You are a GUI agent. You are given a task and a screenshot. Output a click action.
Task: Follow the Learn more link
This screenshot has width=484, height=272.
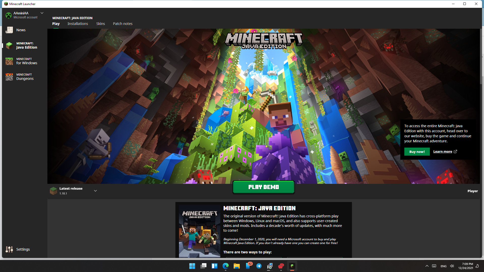pos(442,152)
